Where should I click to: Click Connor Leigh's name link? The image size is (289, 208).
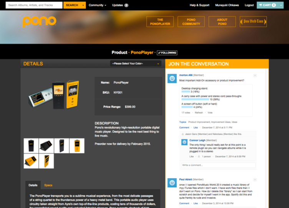[197, 140]
